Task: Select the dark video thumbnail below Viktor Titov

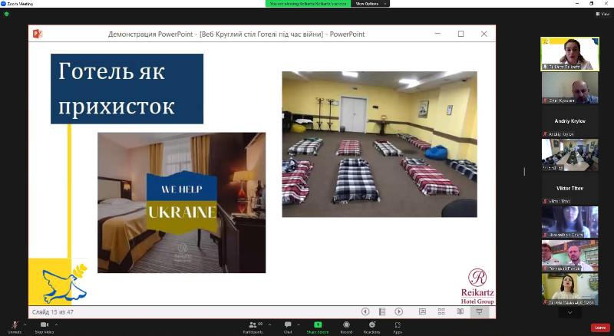Action: point(569,222)
